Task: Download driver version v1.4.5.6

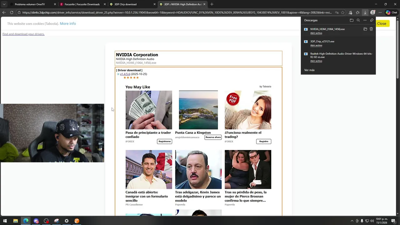Action: pyautogui.click(x=125, y=74)
